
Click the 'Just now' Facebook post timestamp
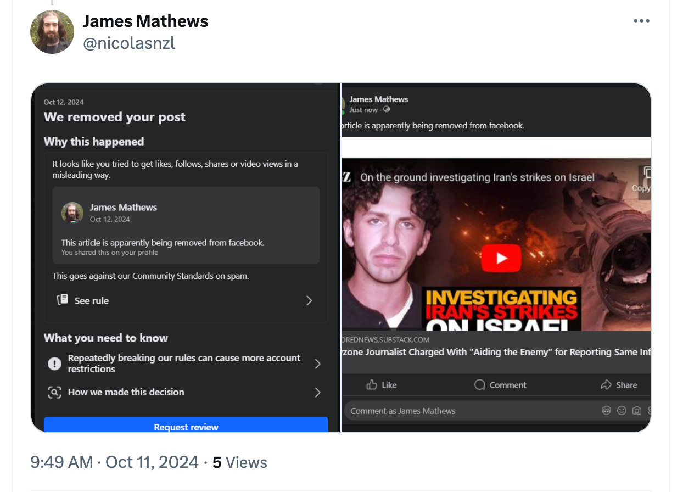click(363, 110)
